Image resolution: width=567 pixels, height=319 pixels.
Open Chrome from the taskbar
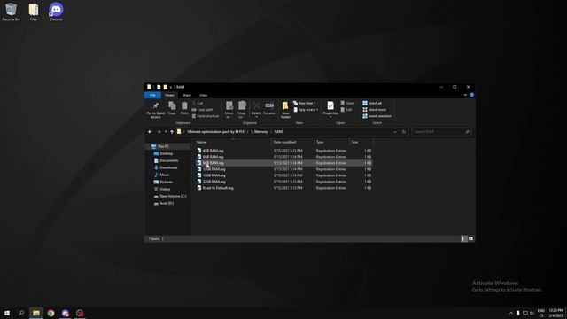50,313
